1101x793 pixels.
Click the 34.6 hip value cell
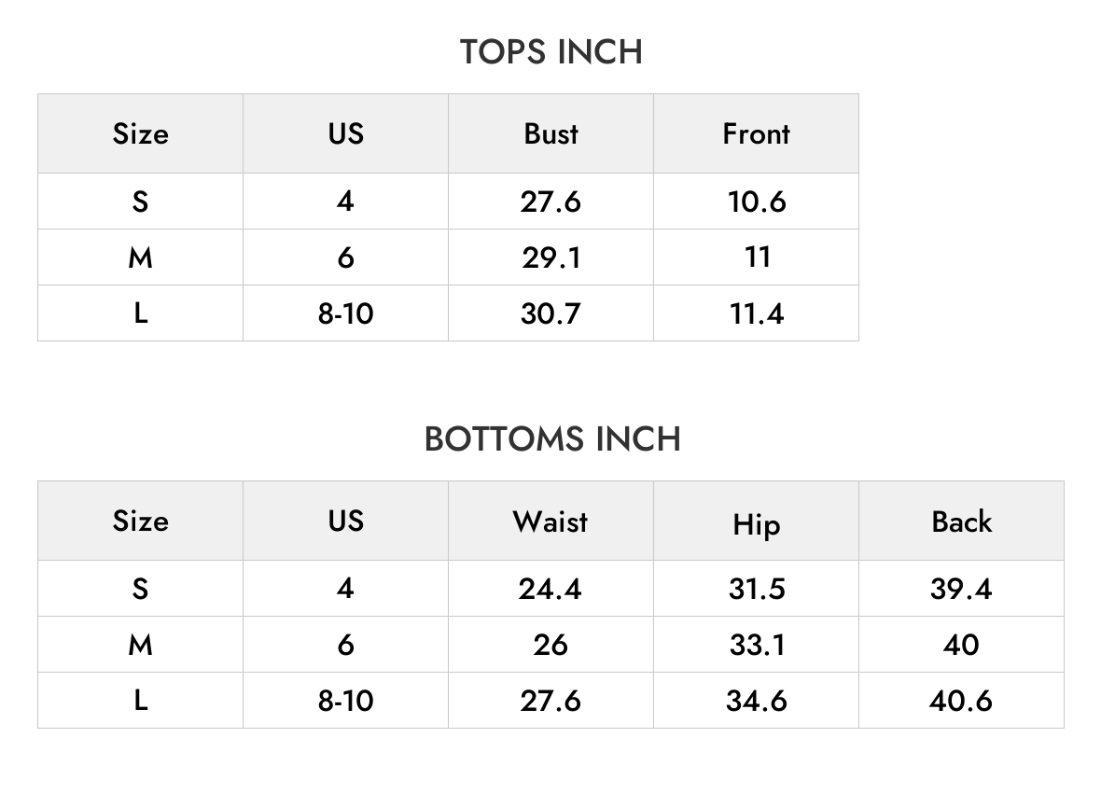pyautogui.click(x=756, y=701)
